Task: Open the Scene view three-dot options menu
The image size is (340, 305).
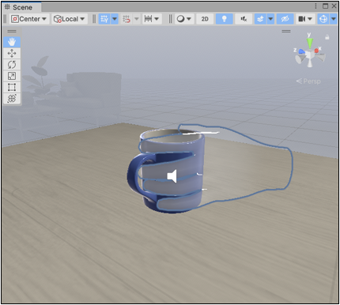Action: [315, 6]
